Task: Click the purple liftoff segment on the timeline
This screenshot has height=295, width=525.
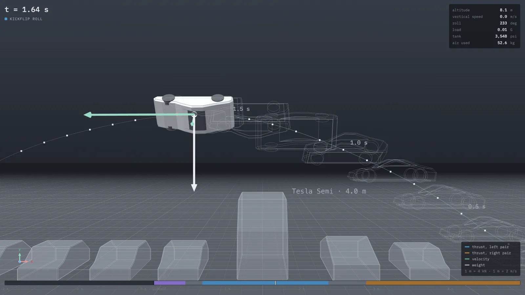Action: [x=170, y=283]
